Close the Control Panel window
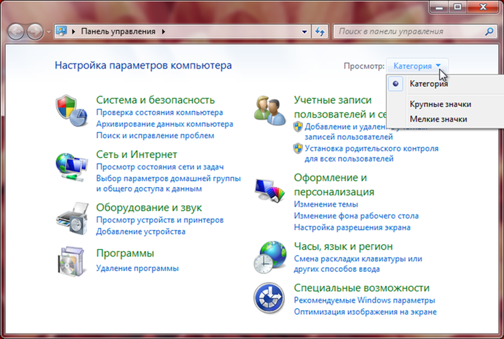The height and width of the screenshot is (339, 504). click(x=483, y=7)
